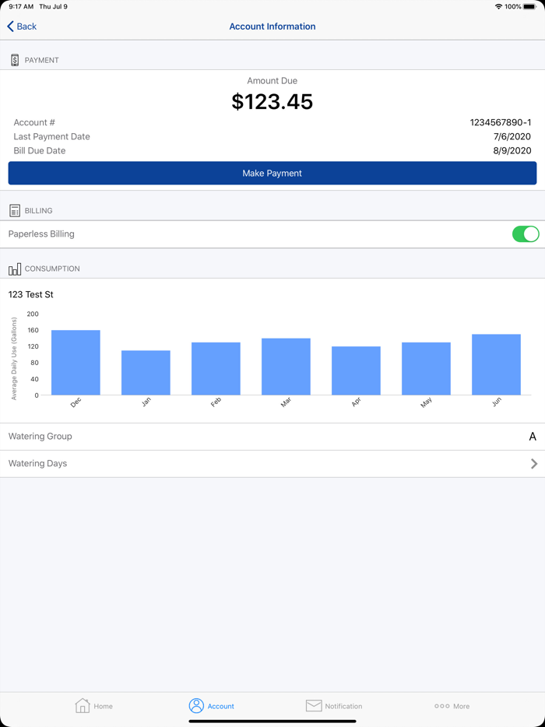Click the Make Payment button
This screenshot has height=727, width=545.
pyautogui.click(x=272, y=173)
